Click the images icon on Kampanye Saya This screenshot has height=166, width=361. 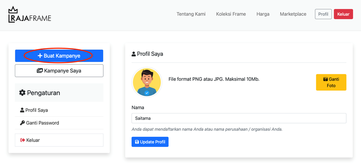(x=40, y=71)
